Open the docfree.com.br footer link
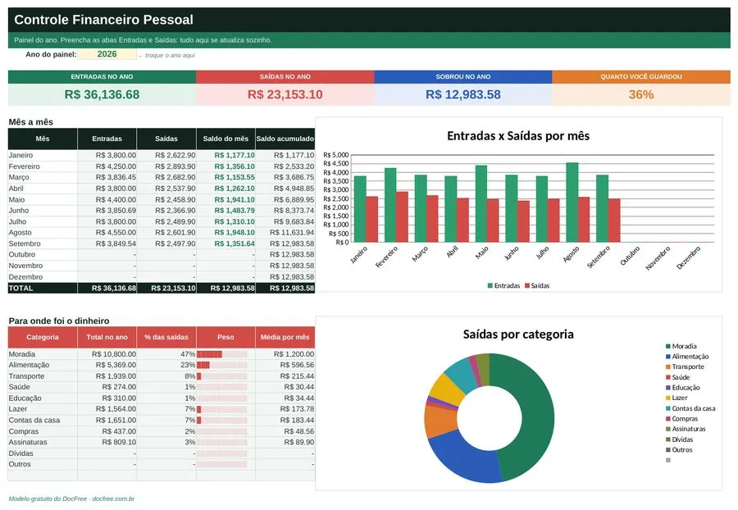 [x=113, y=499]
